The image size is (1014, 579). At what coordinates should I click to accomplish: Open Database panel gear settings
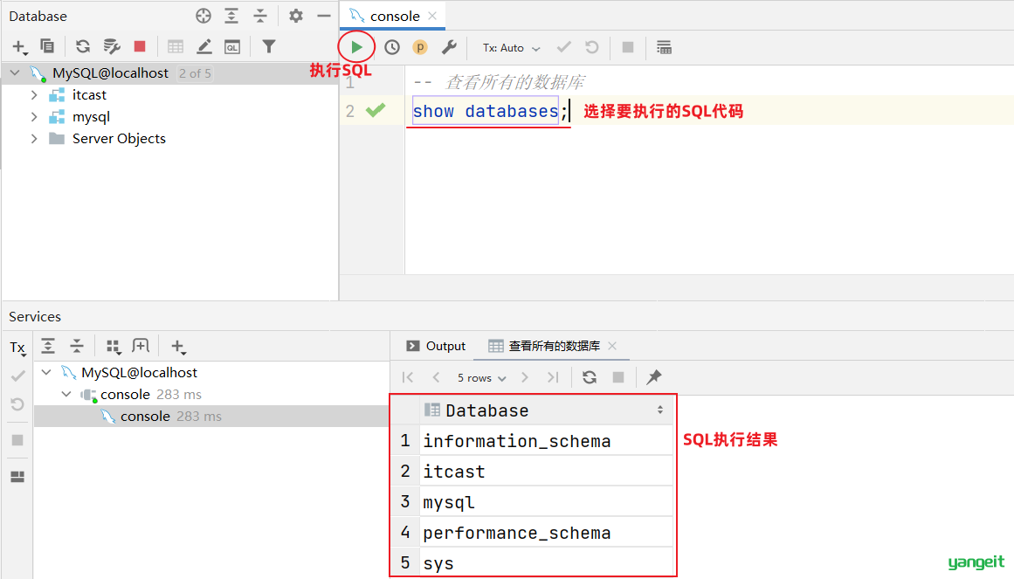point(295,17)
